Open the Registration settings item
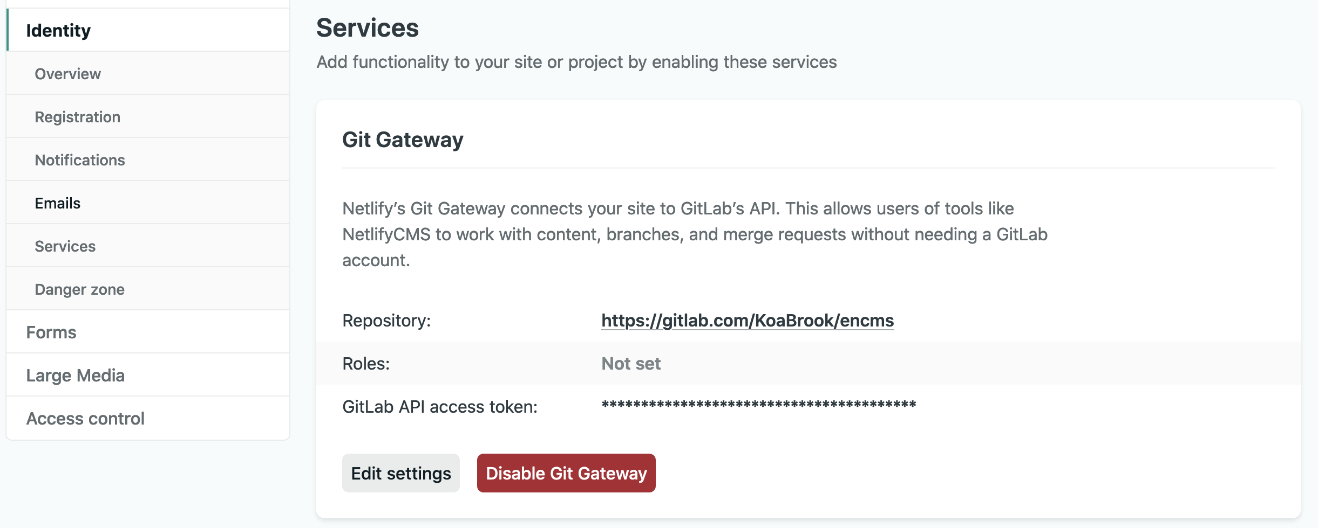 [x=78, y=117]
